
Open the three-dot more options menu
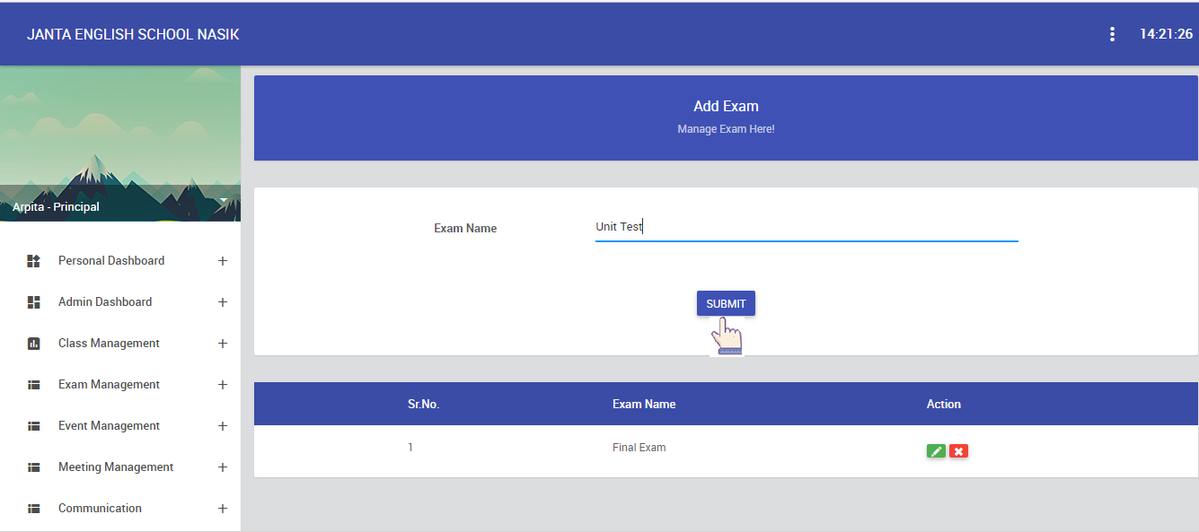1112,34
